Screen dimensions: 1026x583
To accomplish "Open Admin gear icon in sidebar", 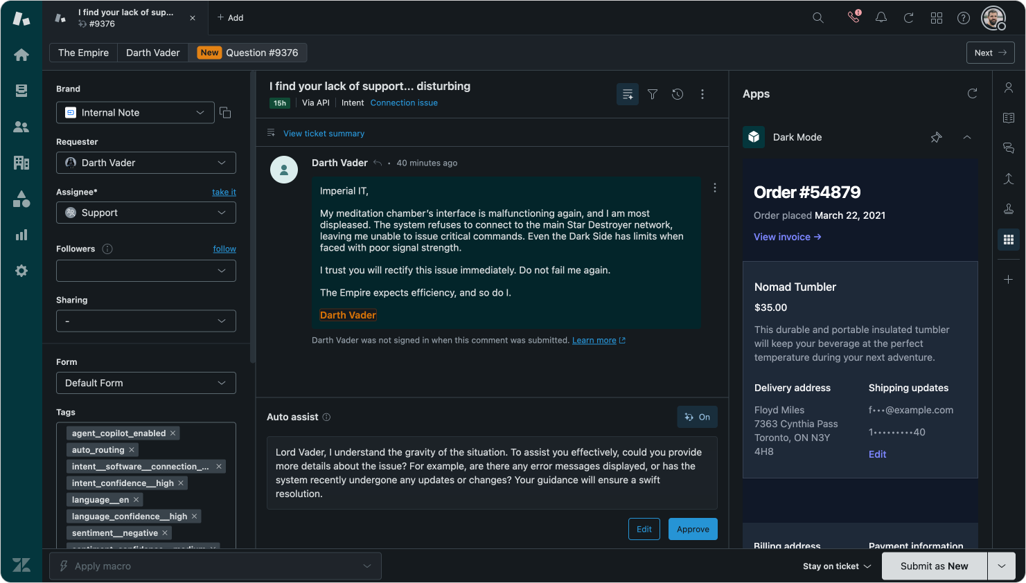I will point(21,271).
